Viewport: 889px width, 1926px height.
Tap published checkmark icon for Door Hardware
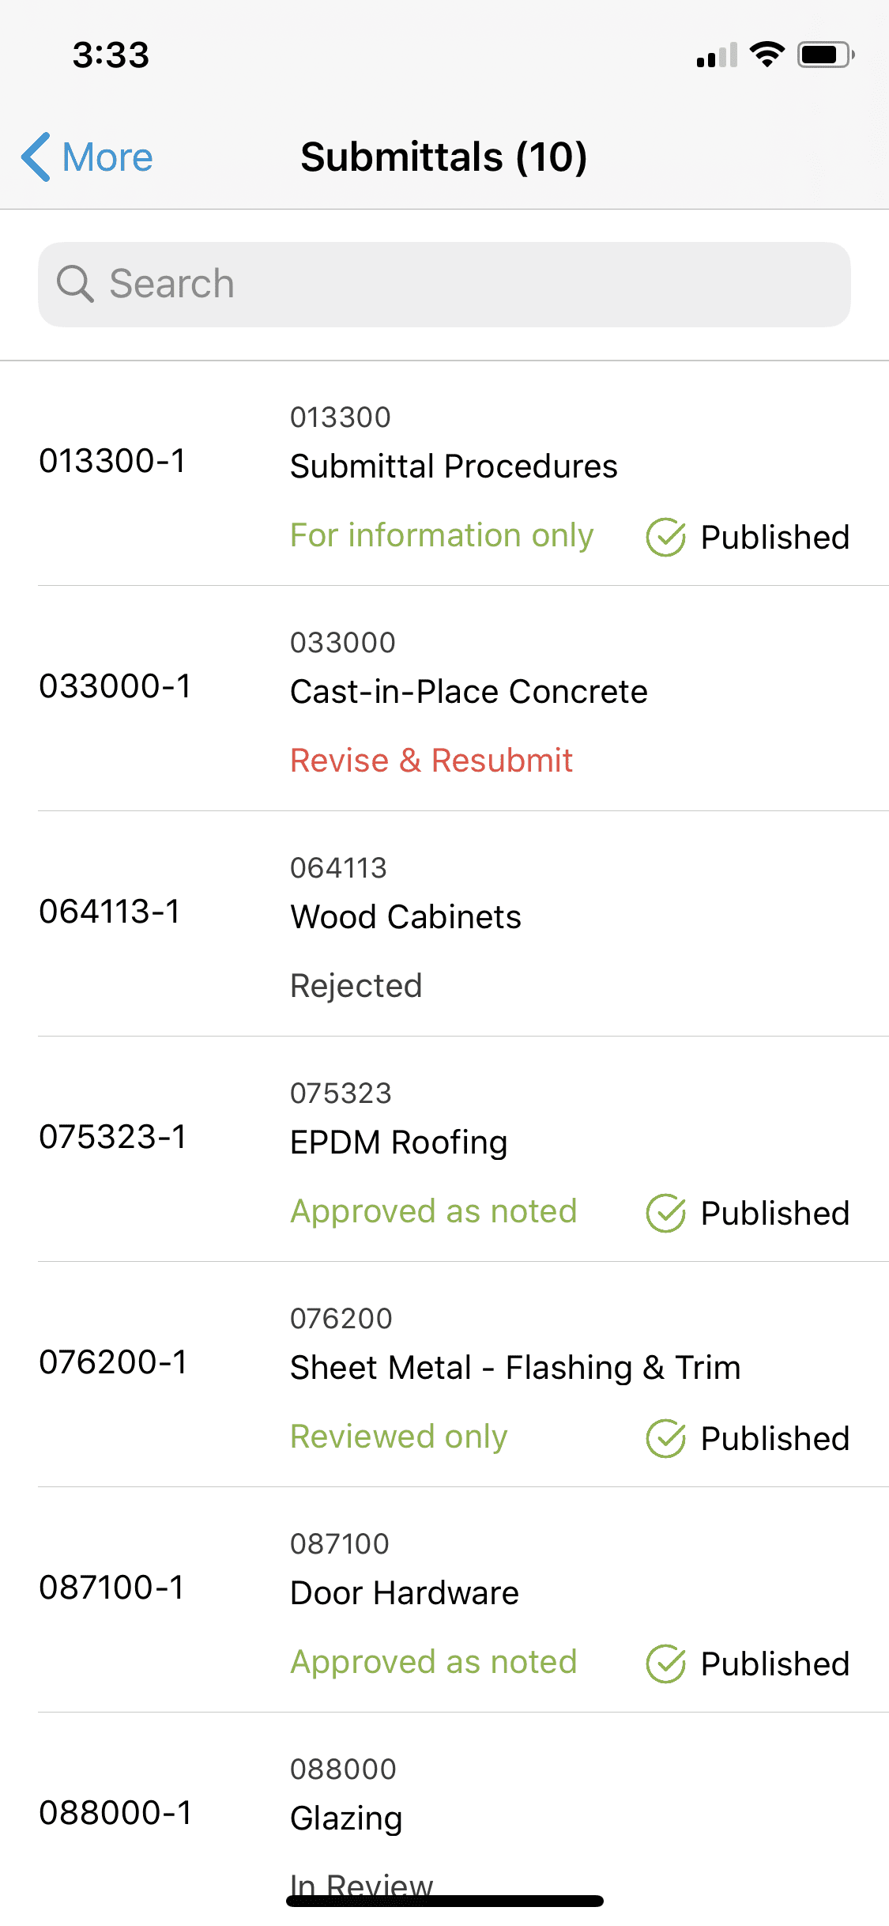pyautogui.click(x=665, y=1664)
